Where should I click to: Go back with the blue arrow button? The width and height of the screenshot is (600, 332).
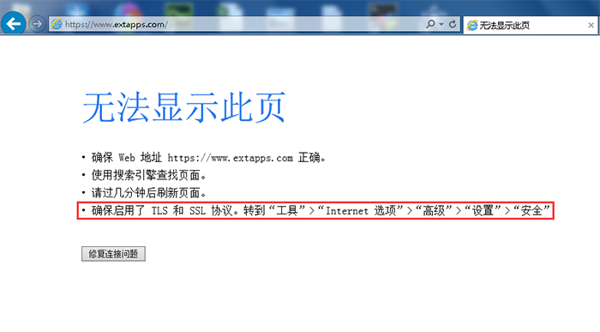[x=14, y=24]
